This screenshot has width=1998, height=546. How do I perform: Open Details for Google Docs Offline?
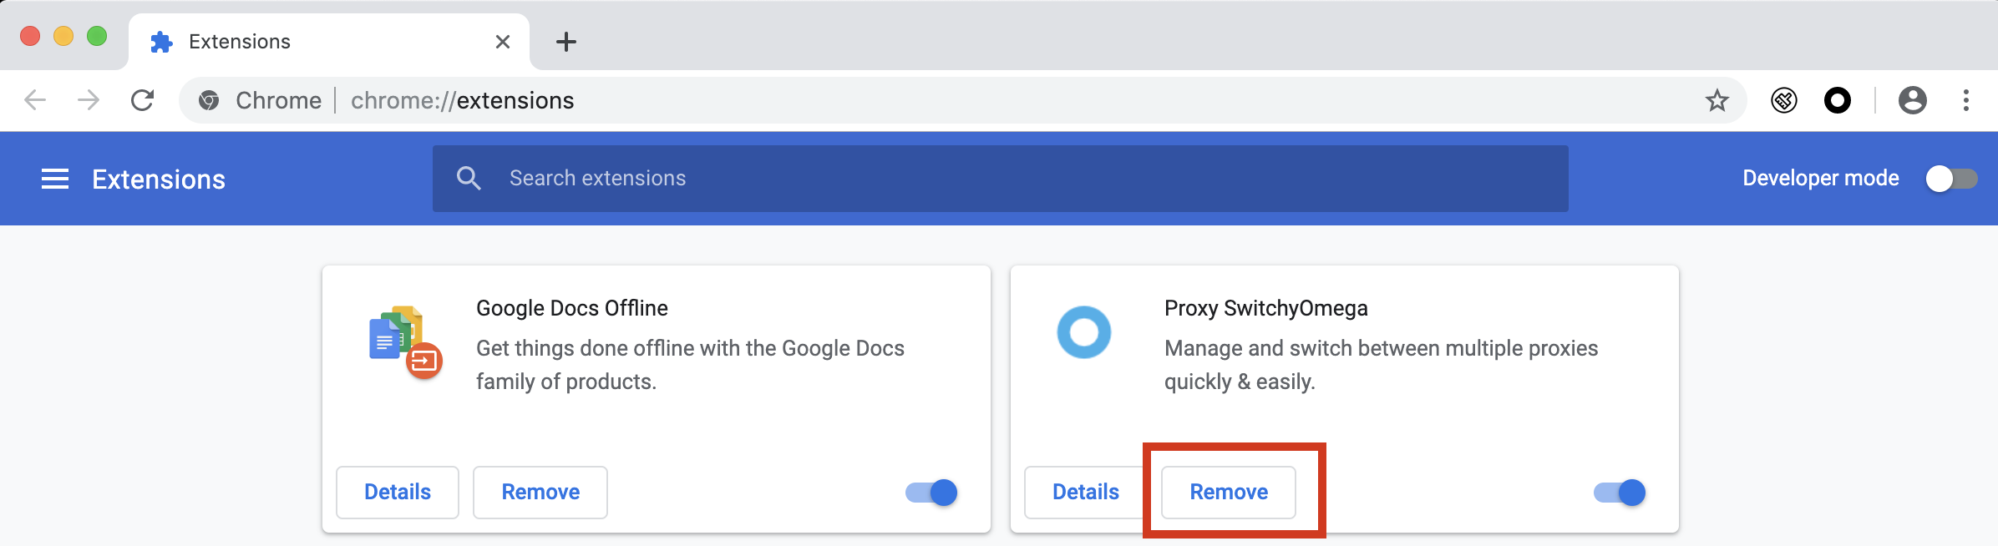click(x=398, y=493)
